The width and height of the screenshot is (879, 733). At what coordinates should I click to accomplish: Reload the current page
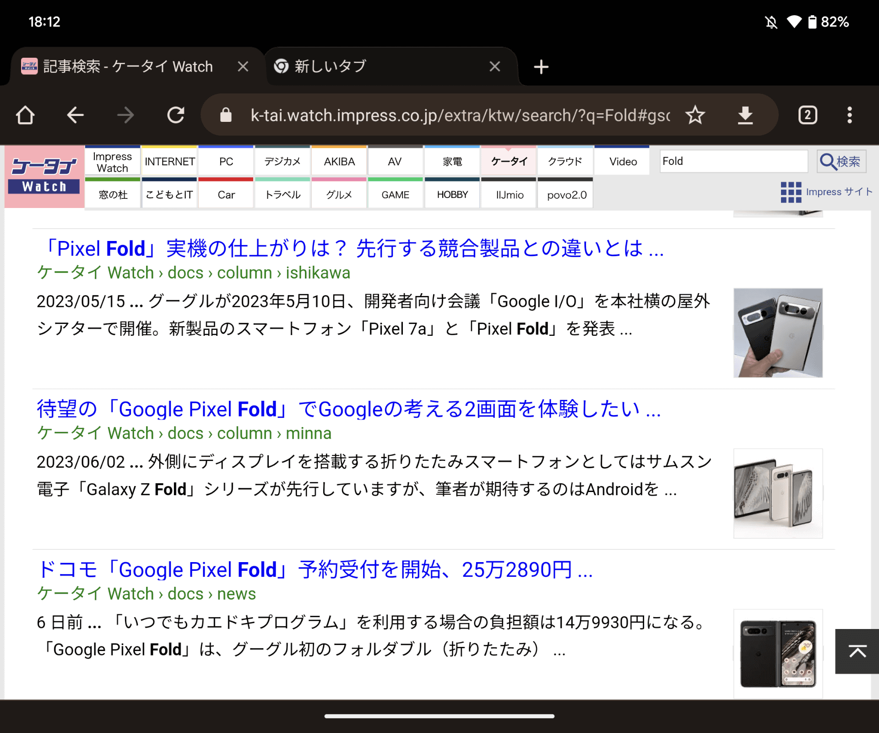[175, 115]
